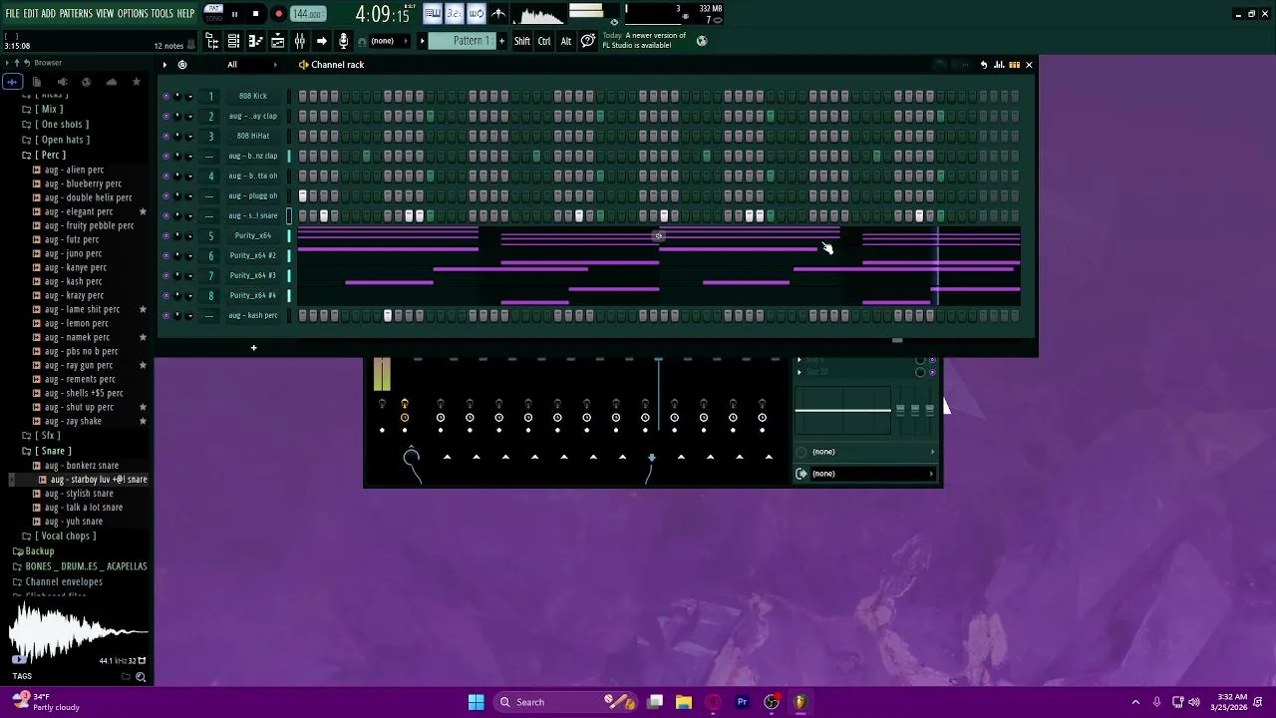Select the browser files tab icon

37,82
